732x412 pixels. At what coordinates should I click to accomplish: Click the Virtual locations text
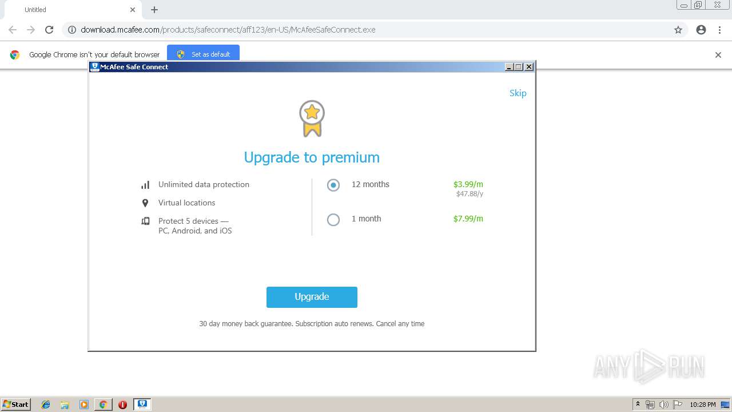186,203
